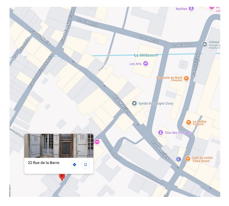Click the Synlab Bourgogne Cluny pin icon
This screenshot has width=229, height=206.
click(134, 104)
